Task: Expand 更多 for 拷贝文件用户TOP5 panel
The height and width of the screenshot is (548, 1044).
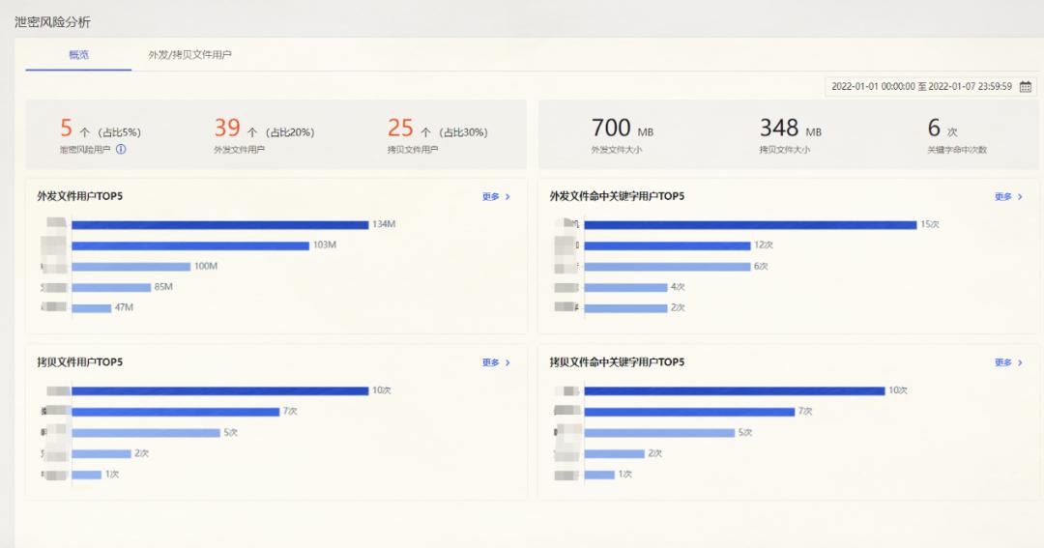Action: coord(496,363)
